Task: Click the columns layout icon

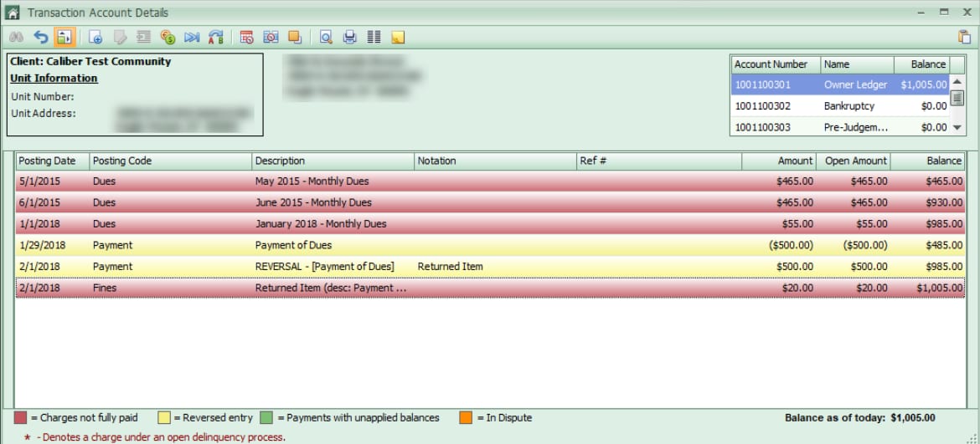Action: click(x=374, y=38)
